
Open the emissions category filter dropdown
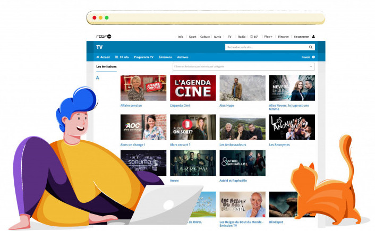(x=311, y=67)
